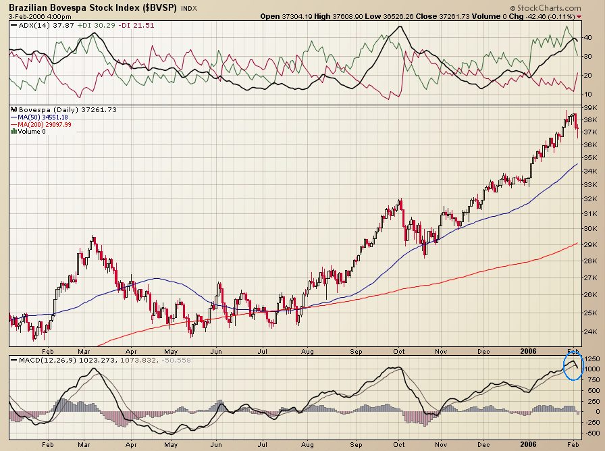This screenshot has width=605, height=451.
Task: Click the 34K price axis label
Action: pos(591,171)
